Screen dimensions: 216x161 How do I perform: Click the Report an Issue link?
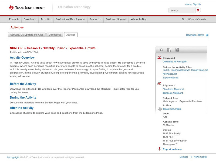tap(172, 149)
